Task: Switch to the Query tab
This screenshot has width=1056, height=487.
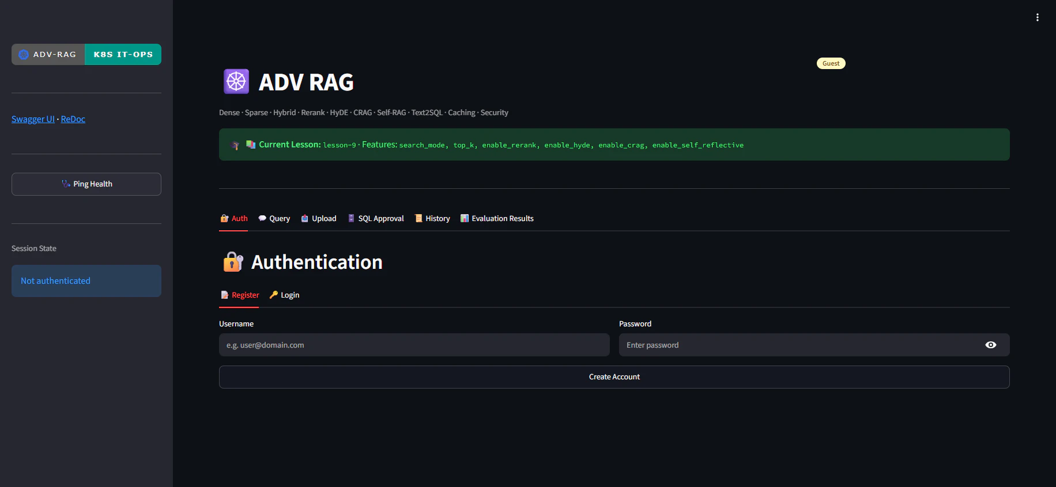Action: 274,219
